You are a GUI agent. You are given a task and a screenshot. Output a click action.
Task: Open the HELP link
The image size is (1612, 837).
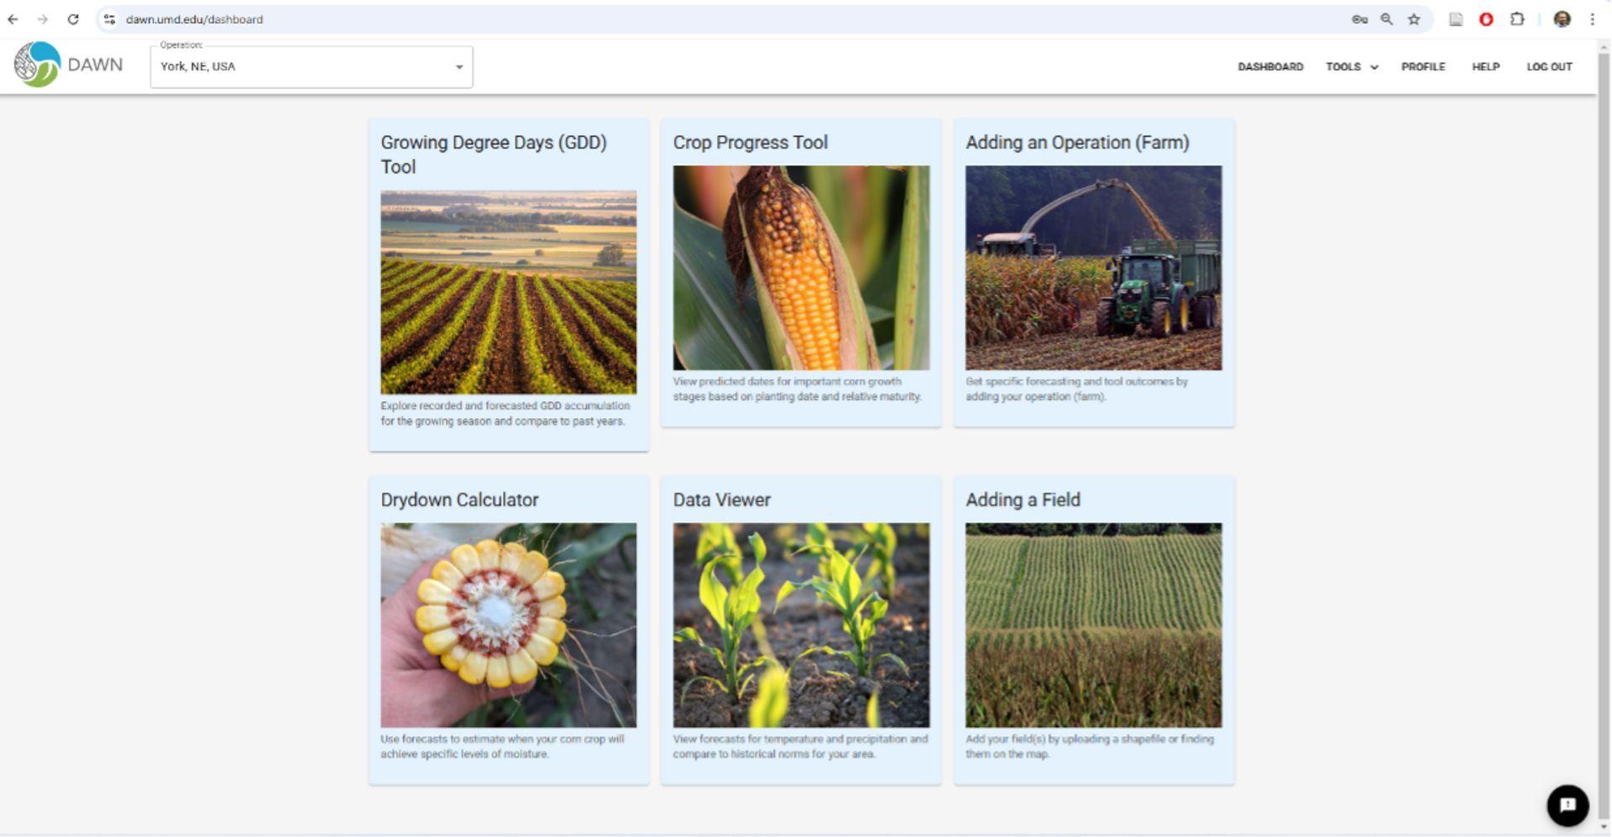tap(1485, 66)
